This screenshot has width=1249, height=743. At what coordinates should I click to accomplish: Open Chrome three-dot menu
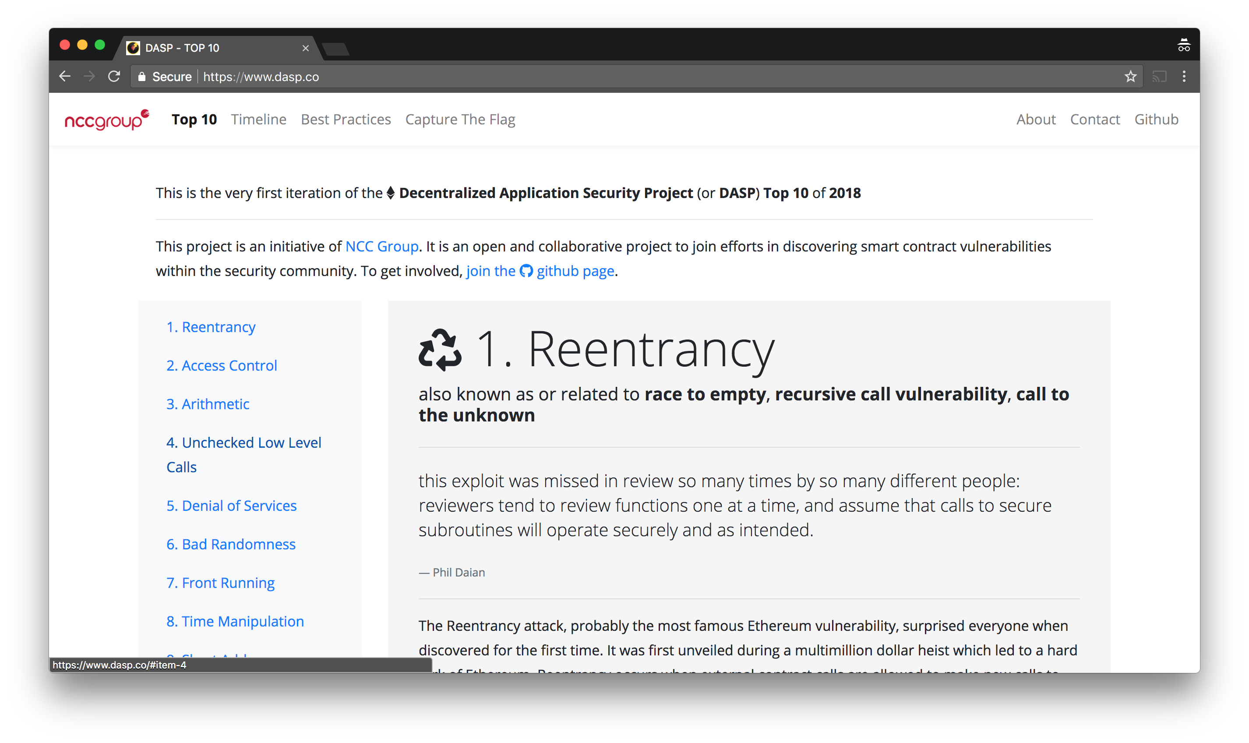coord(1184,77)
